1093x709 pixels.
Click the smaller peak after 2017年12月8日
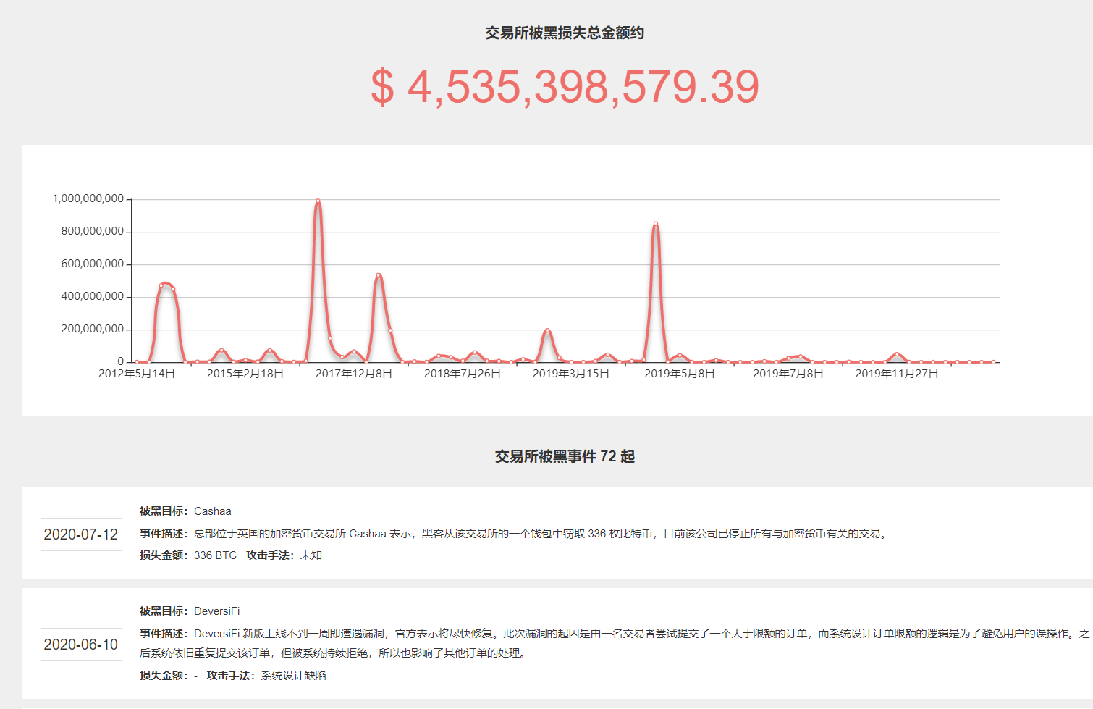(379, 274)
